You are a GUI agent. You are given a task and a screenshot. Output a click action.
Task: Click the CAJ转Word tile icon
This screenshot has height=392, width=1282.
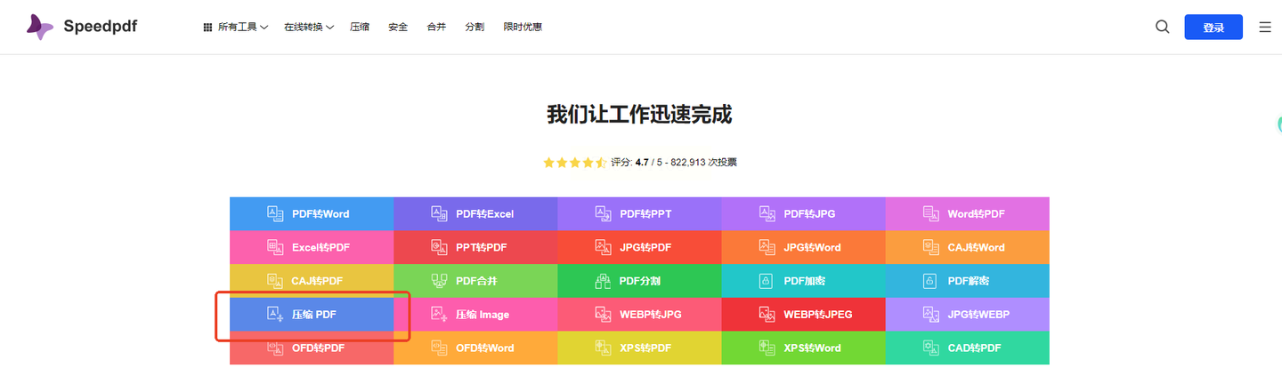(930, 247)
